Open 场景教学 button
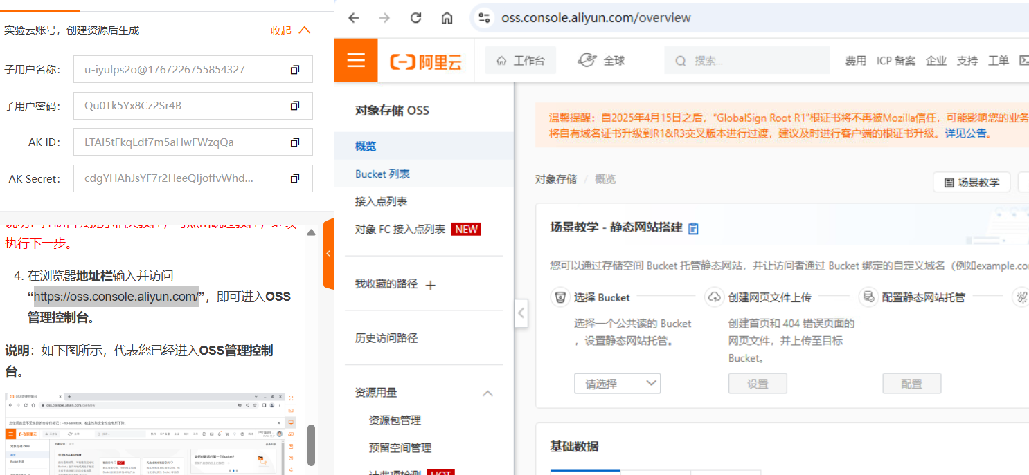The image size is (1029, 475). tap(972, 183)
